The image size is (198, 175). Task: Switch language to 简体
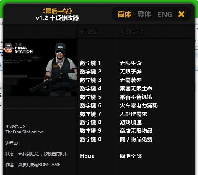pyautogui.click(x=125, y=14)
